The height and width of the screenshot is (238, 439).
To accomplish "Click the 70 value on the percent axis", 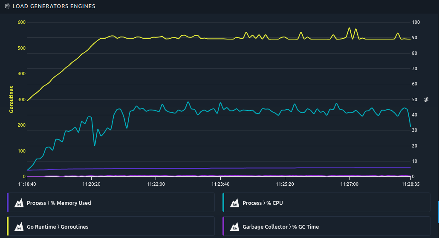I will 414,69.
